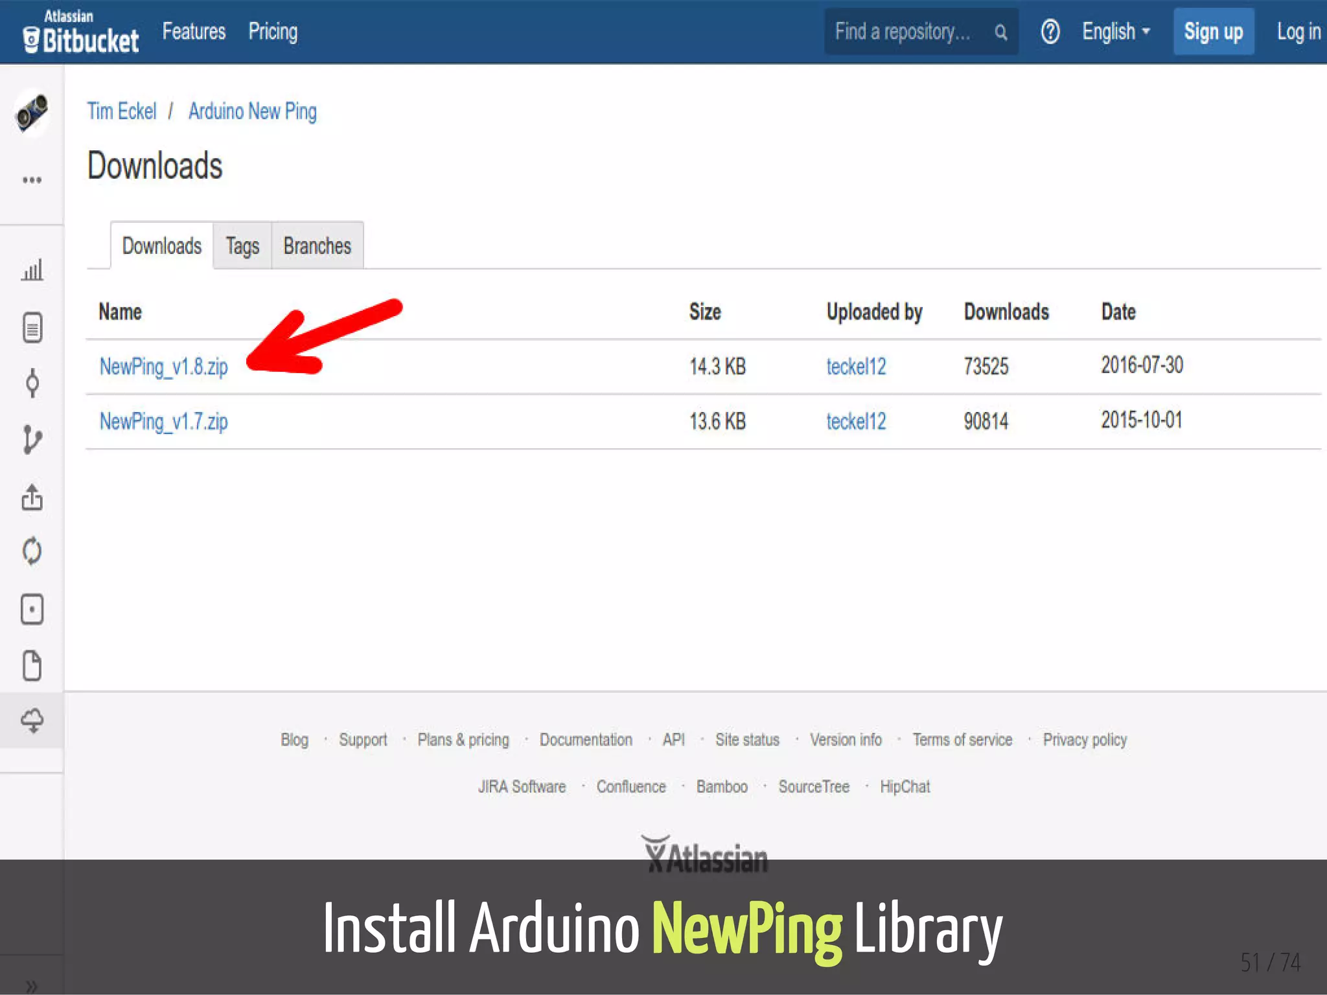Expand the English language dropdown
The image size is (1327, 995).
pos(1116,32)
